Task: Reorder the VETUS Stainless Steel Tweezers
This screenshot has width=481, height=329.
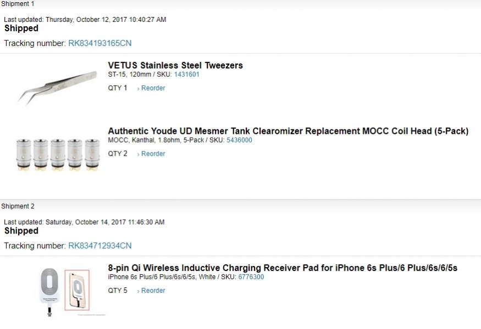Action: [x=152, y=88]
